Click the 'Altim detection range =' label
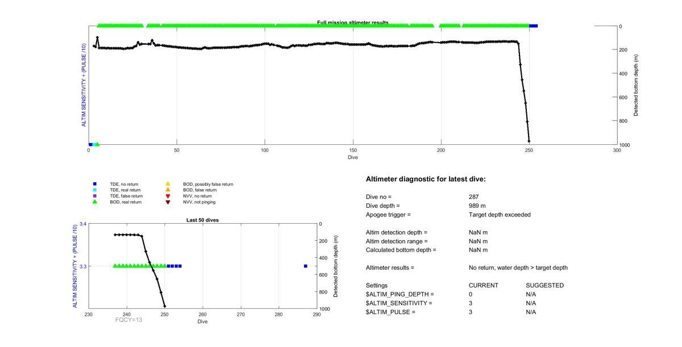This screenshot has width=682, height=347. (396, 241)
